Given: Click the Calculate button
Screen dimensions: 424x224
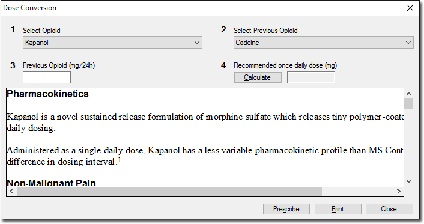Looking at the screenshot, I should 258,77.
